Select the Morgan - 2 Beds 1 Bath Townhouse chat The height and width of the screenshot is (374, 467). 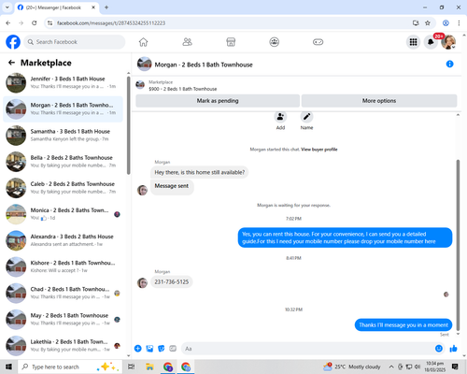pos(63,108)
